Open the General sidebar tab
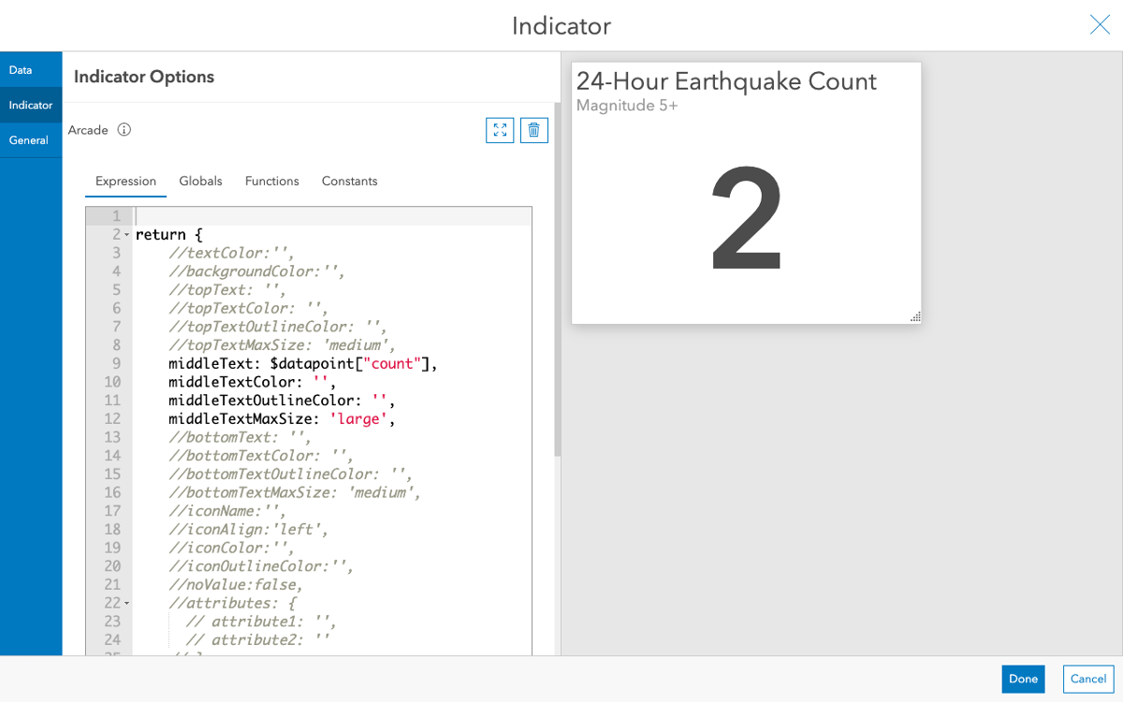1123x702 pixels. click(31, 140)
